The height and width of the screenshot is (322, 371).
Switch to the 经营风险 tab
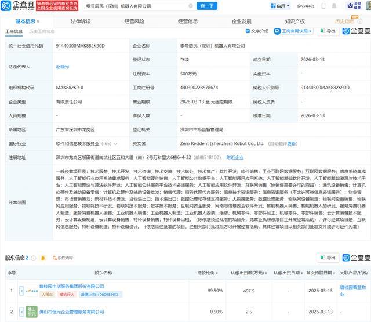[134, 21]
